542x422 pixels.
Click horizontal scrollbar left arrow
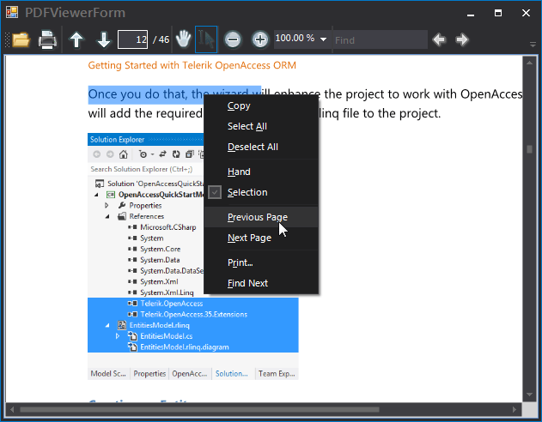pyautogui.click(x=12, y=410)
